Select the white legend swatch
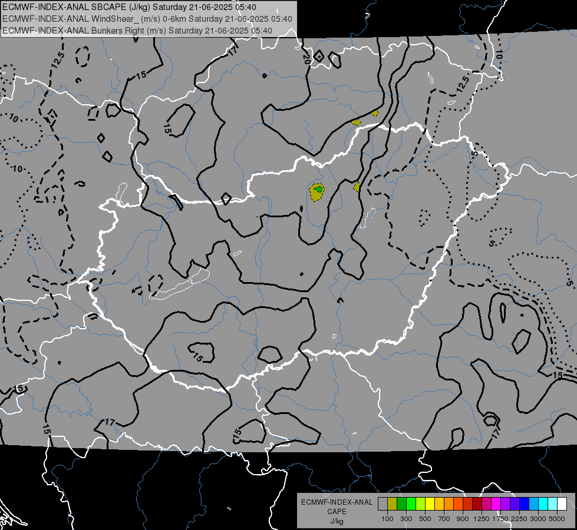Viewport: 577px width, 530px height. (562, 503)
